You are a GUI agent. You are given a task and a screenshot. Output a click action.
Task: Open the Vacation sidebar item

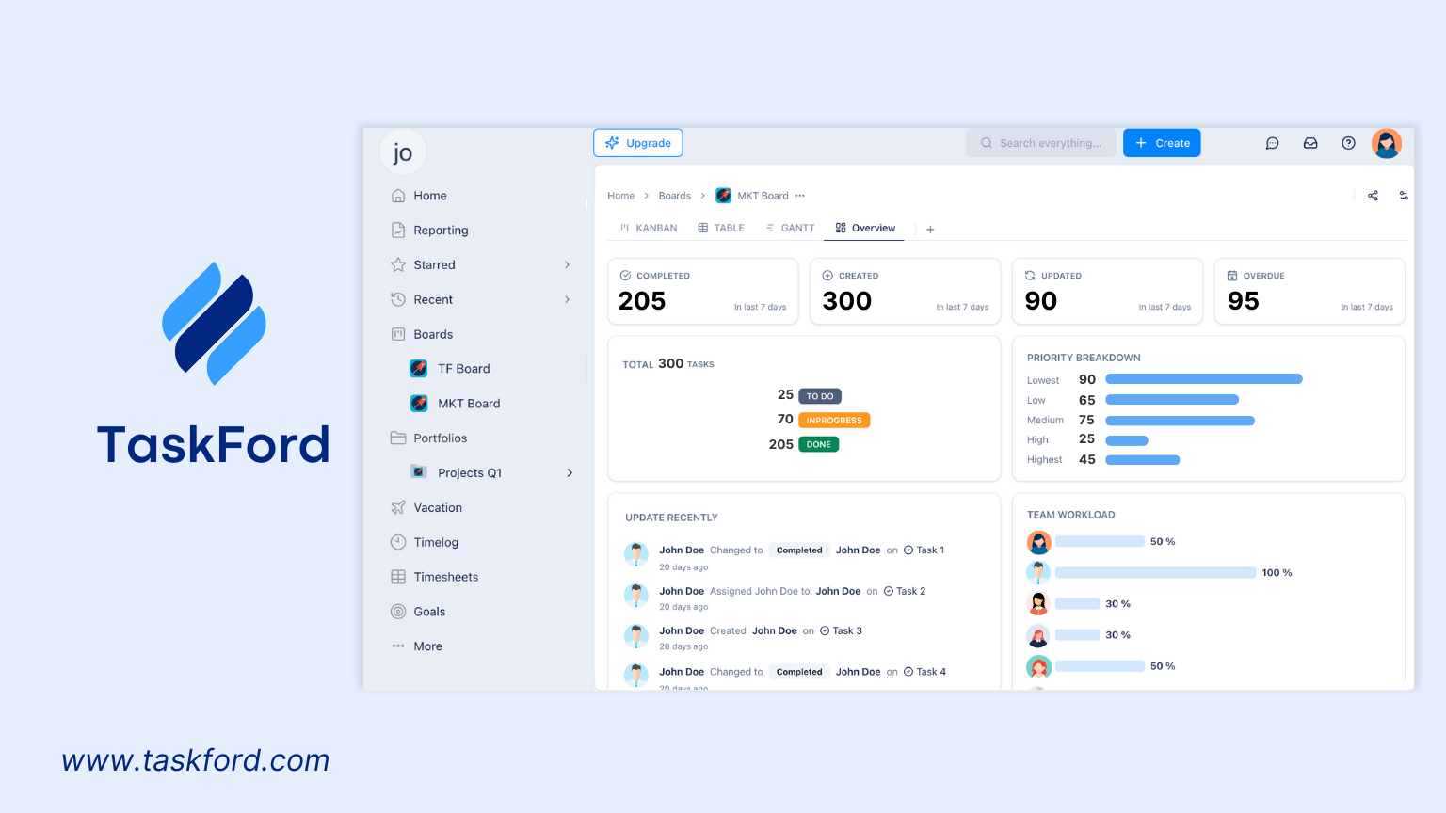(x=438, y=507)
